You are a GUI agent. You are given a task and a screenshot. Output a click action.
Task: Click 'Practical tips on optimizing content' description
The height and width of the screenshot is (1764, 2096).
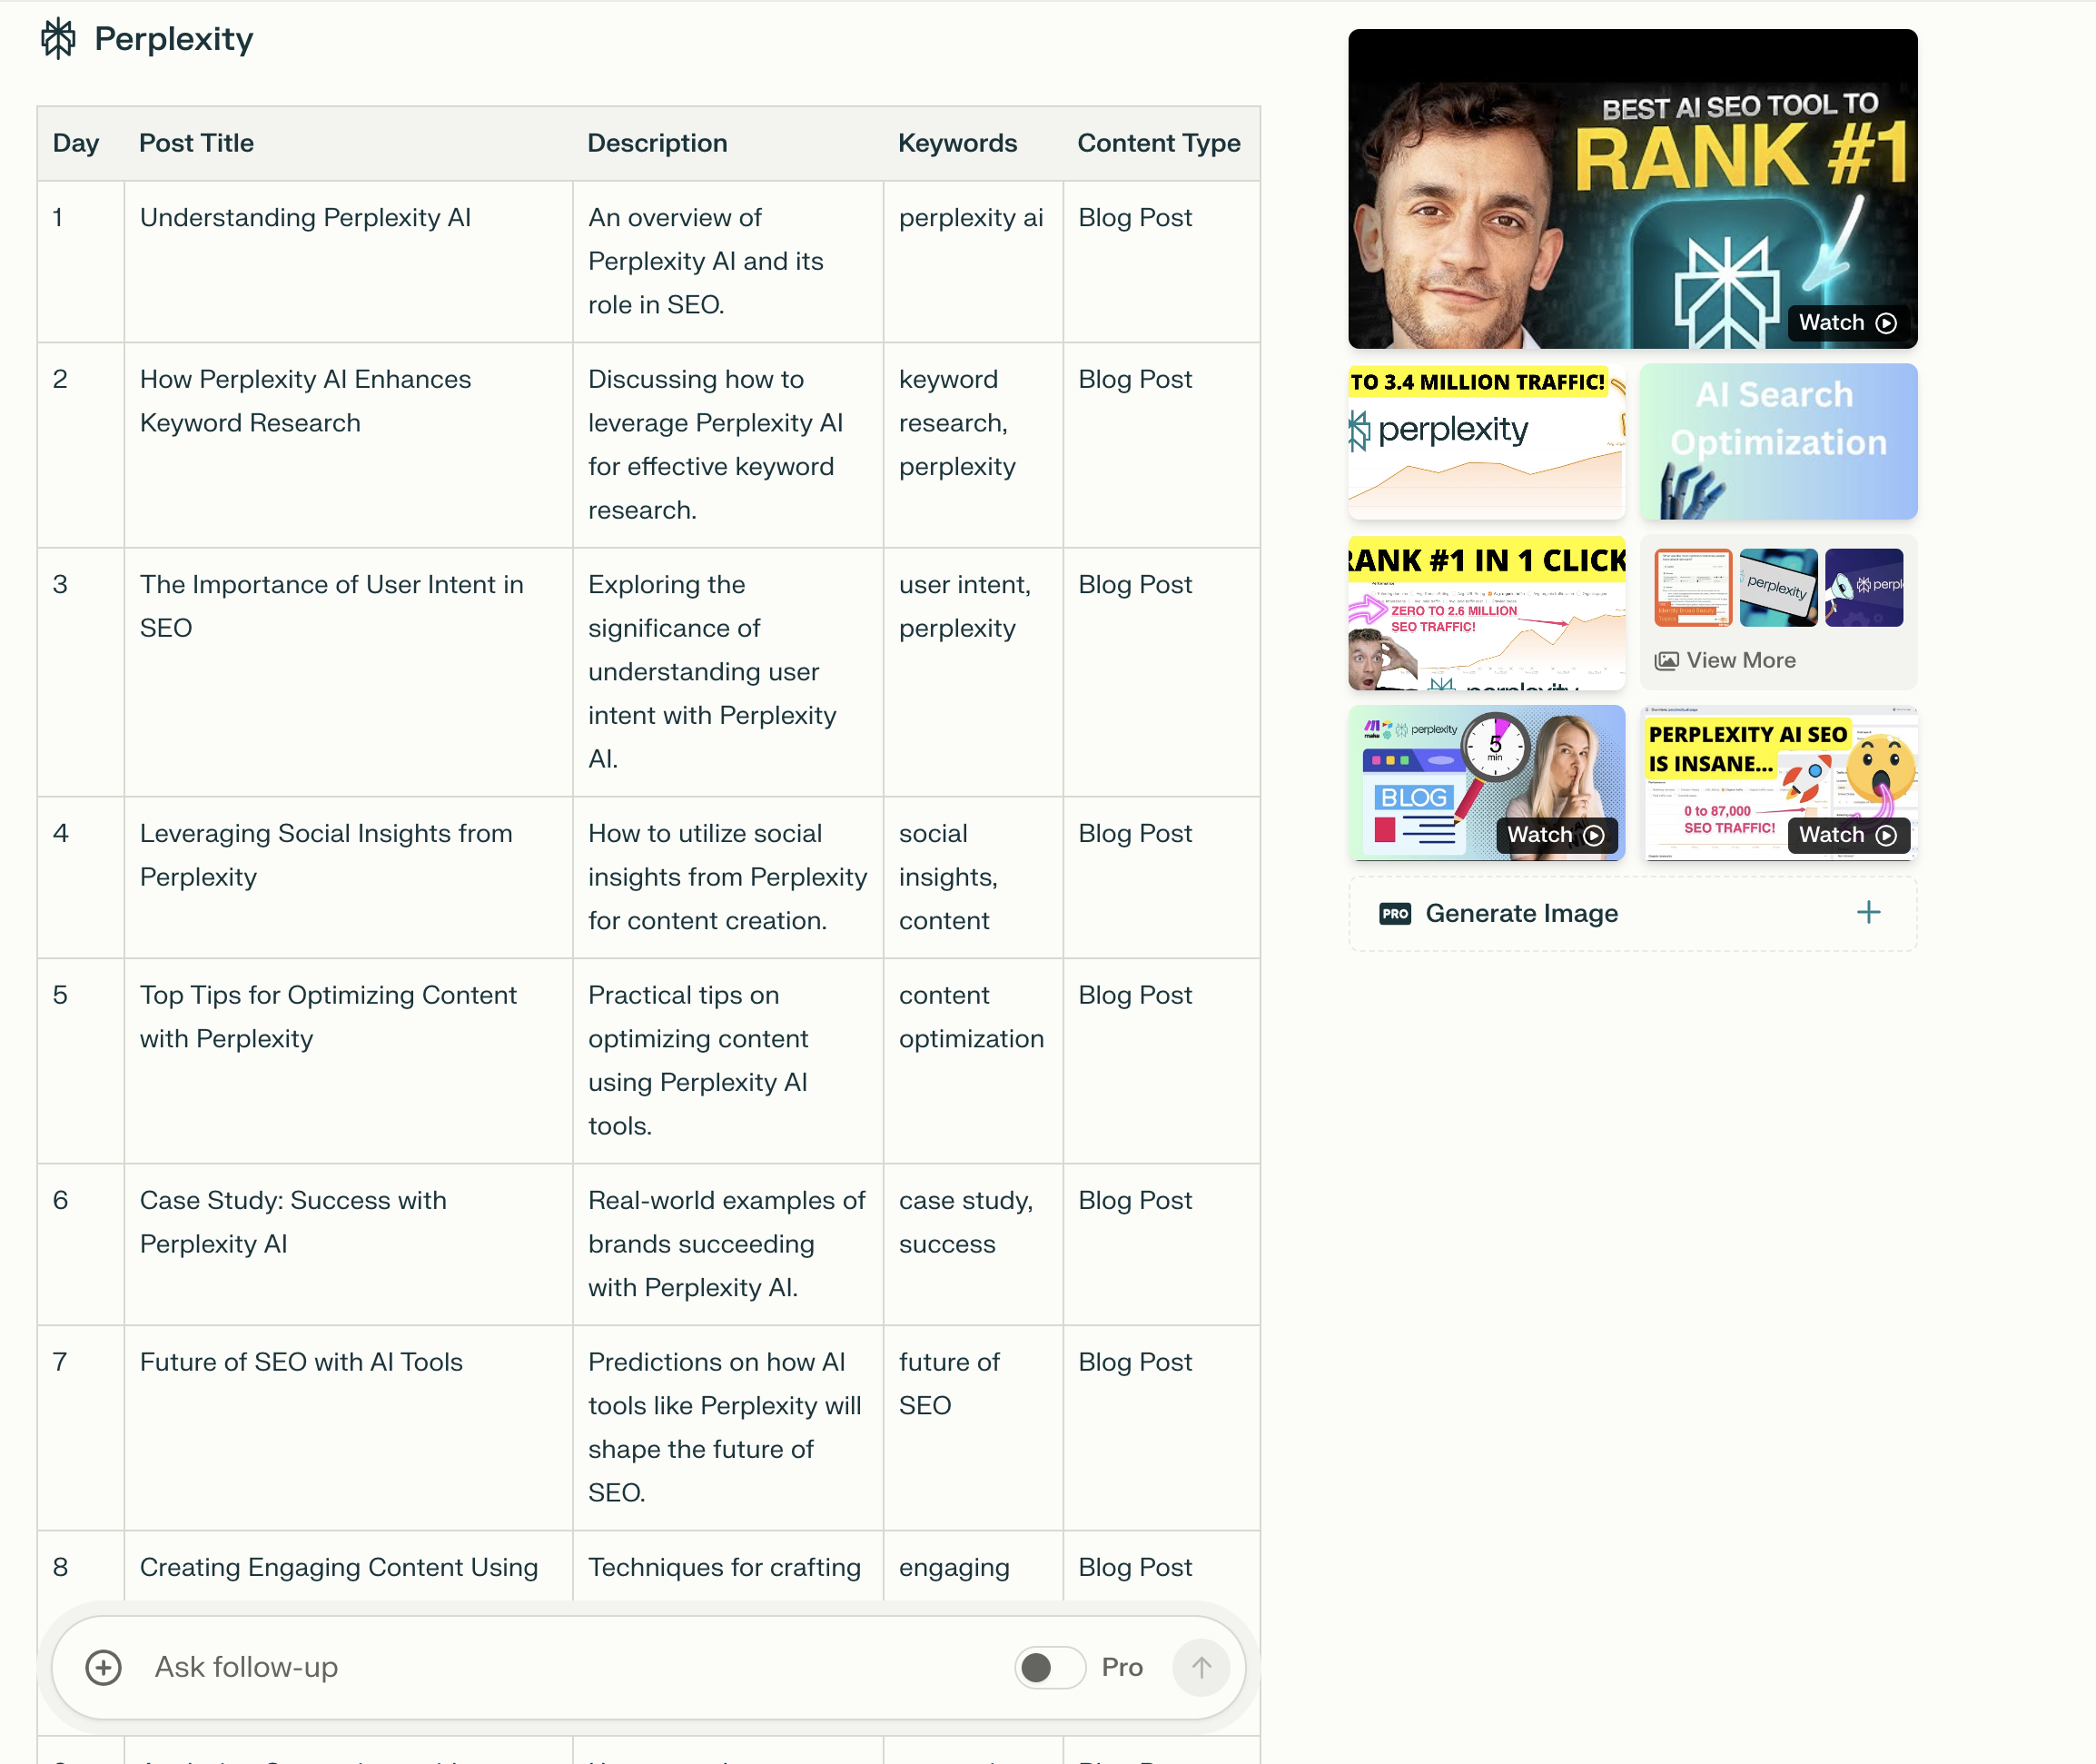click(698, 1061)
